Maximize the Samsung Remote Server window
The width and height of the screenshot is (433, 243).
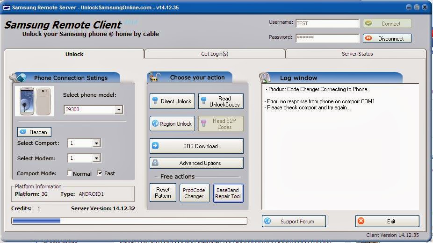pyautogui.click(x=417, y=7)
